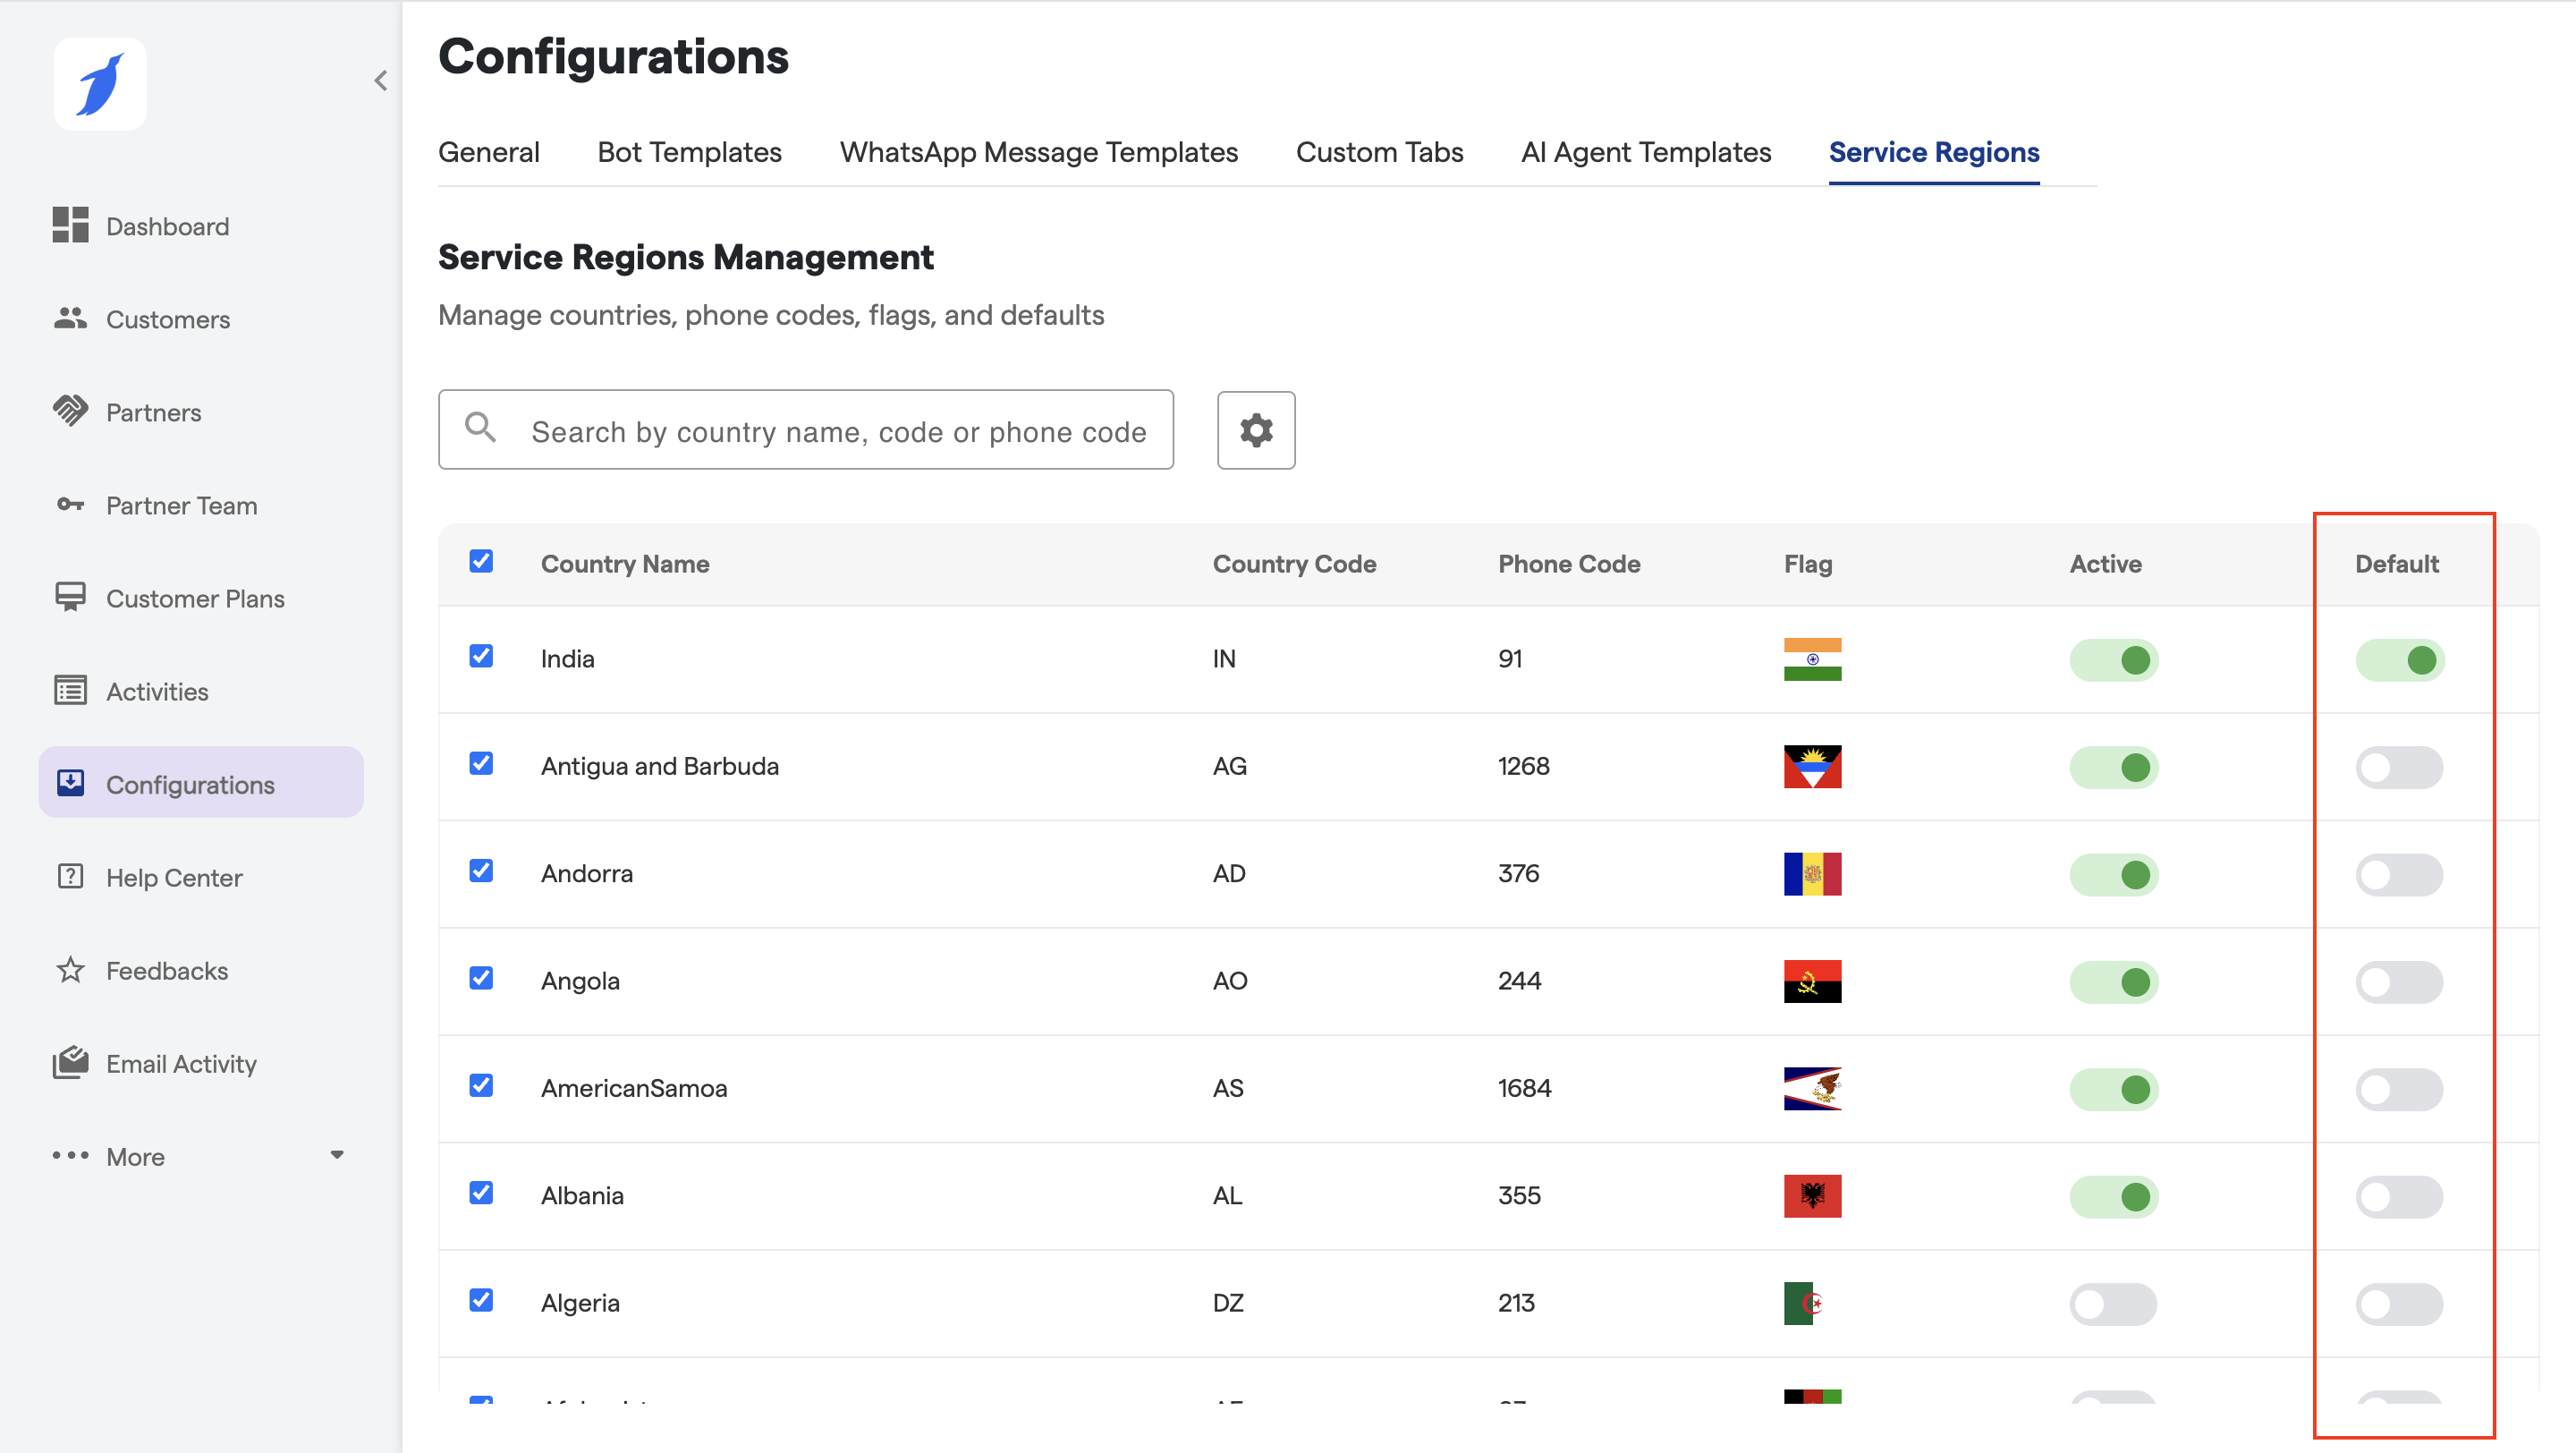Click the Partners handshake icon

point(70,411)
